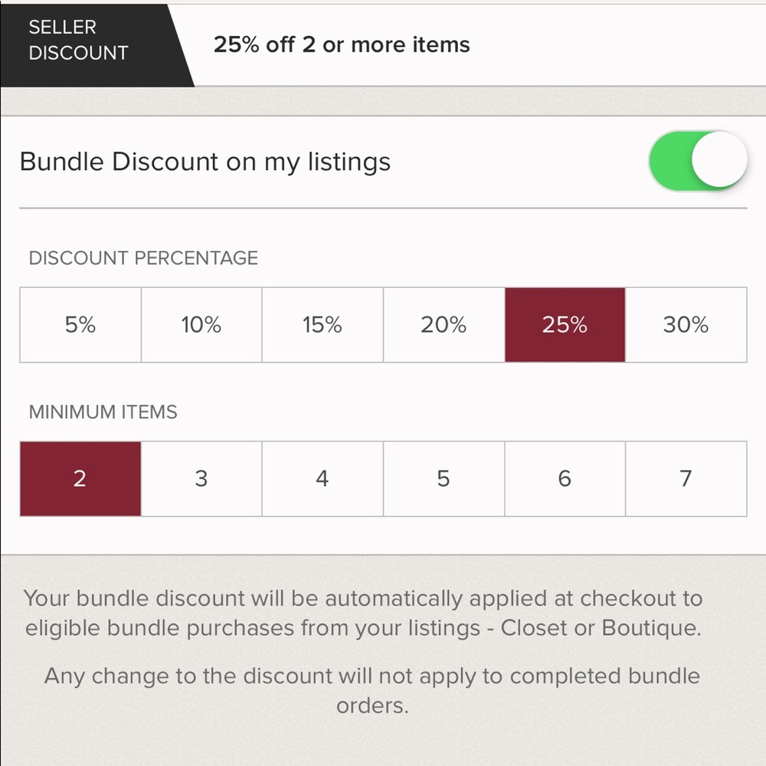Click the Bundle Discount on my listings label
The width and height of the screenshot is (766, 766).
pyautogui.click(x=205, y=162)
